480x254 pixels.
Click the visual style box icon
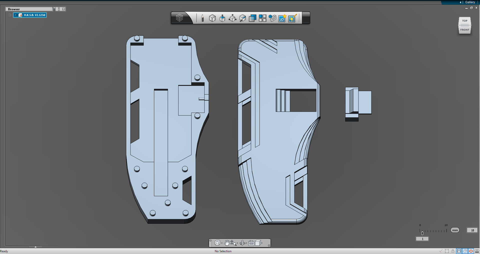pyautogui.click(x=258, y=243)
